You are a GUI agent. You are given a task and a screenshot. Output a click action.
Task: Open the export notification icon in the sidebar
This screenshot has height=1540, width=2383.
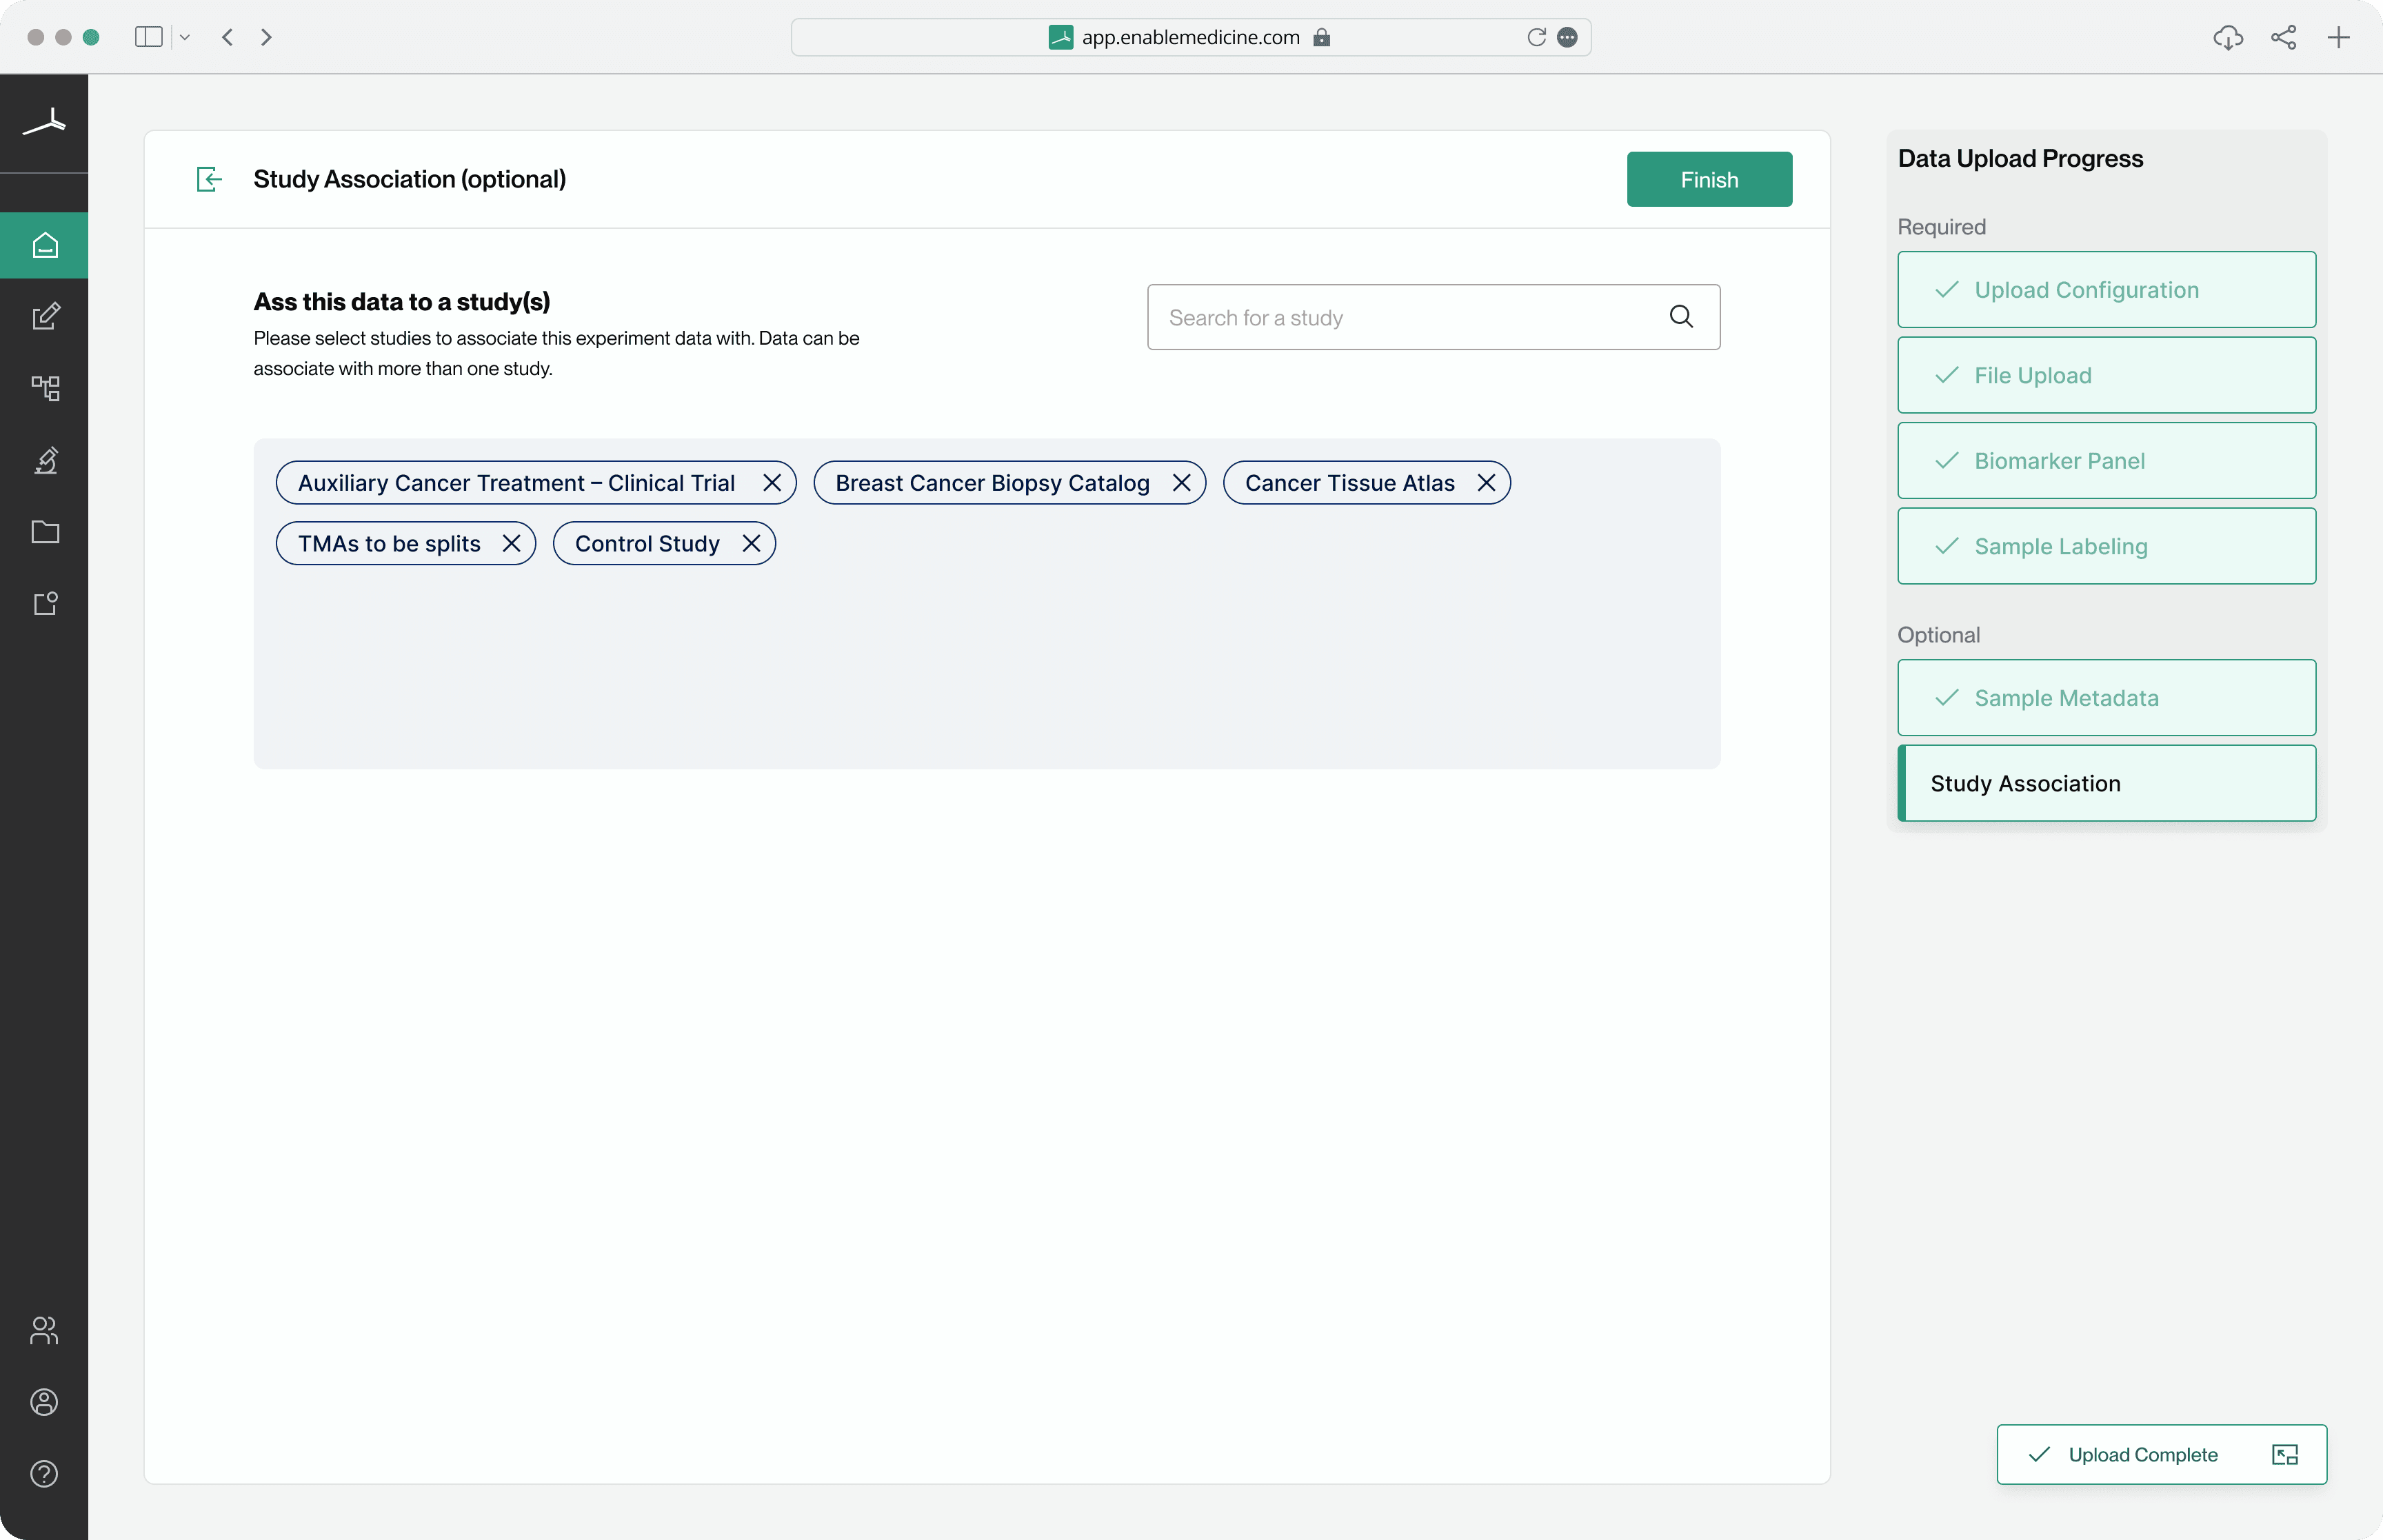45,603
